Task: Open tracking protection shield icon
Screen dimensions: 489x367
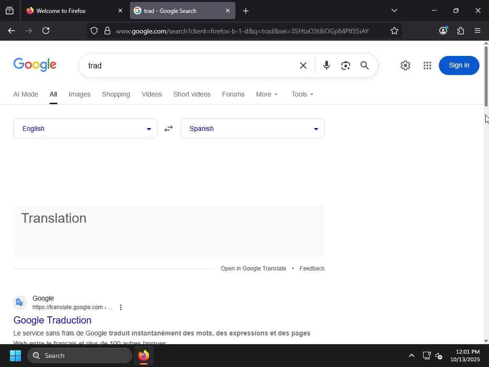Action: tap(94, 31)
